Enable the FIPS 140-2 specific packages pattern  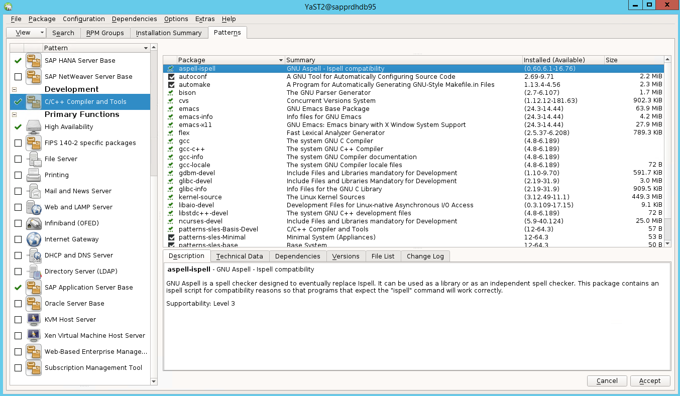[x=18, y=143]
